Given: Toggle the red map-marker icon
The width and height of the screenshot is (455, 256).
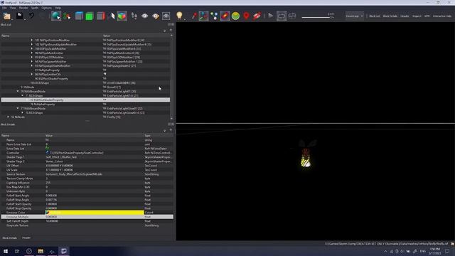Looking at the screenshot, I should point(246,16).
